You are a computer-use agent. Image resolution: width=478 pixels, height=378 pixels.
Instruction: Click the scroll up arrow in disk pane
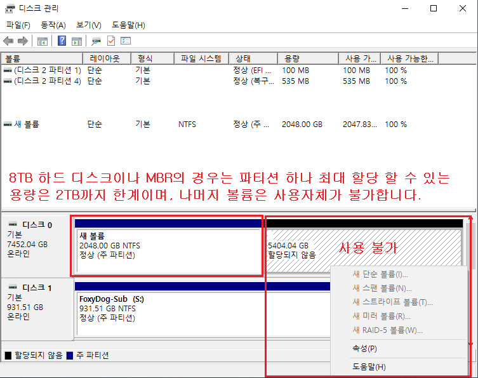pos(470,218)
